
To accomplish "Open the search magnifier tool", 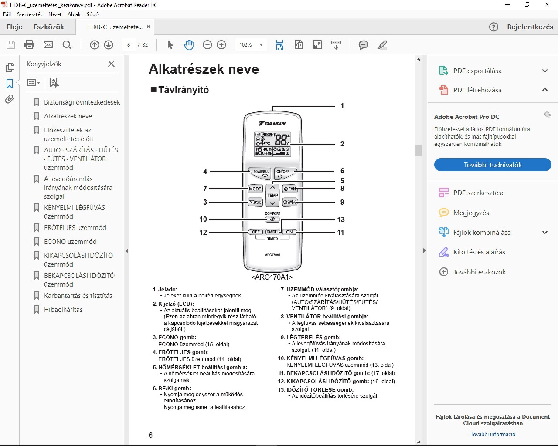I will [x=67, y=45].
